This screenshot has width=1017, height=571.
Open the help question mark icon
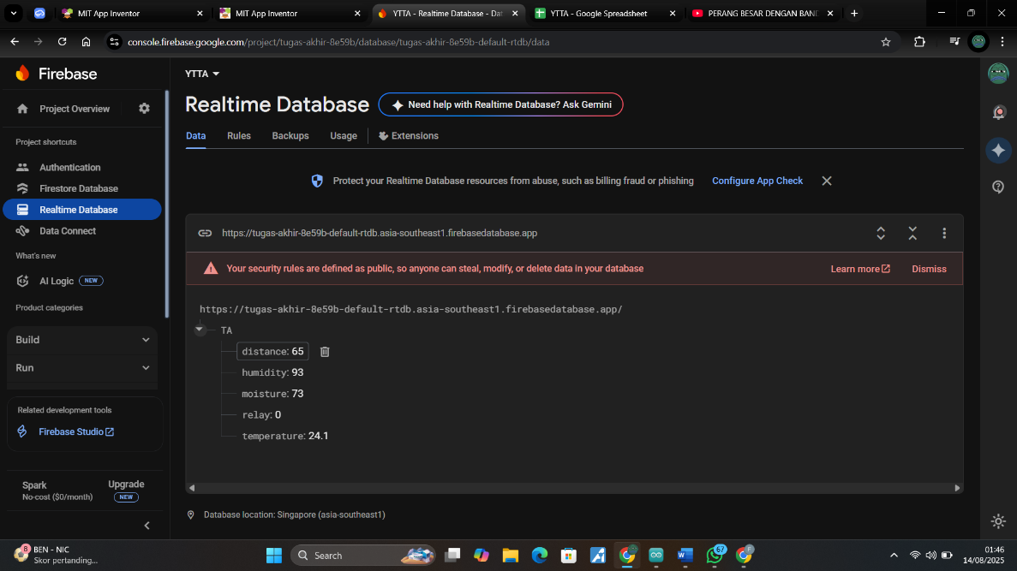tap(998, 187)
